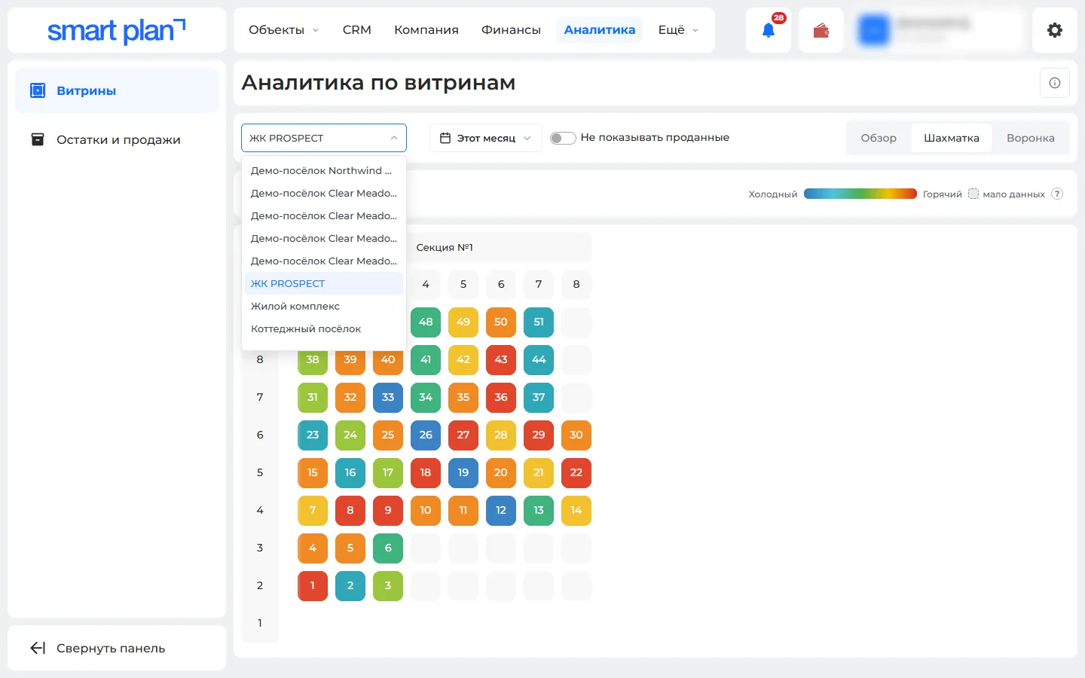The height and width of the screenshot is (678, 1085).
Task: Switch to the Шахматка tab
Action: tap(952, 138)
